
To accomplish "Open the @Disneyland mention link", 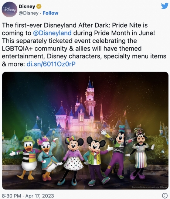I will [52, 33].
